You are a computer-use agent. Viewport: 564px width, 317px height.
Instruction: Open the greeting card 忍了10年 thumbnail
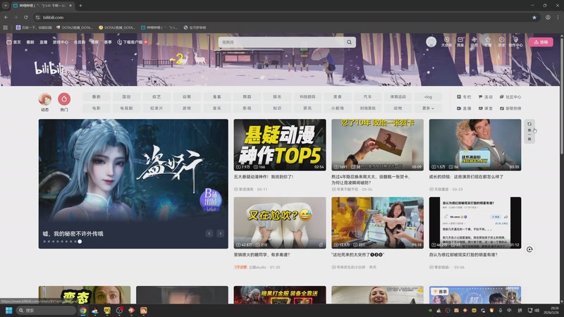(x=377, y=145)
